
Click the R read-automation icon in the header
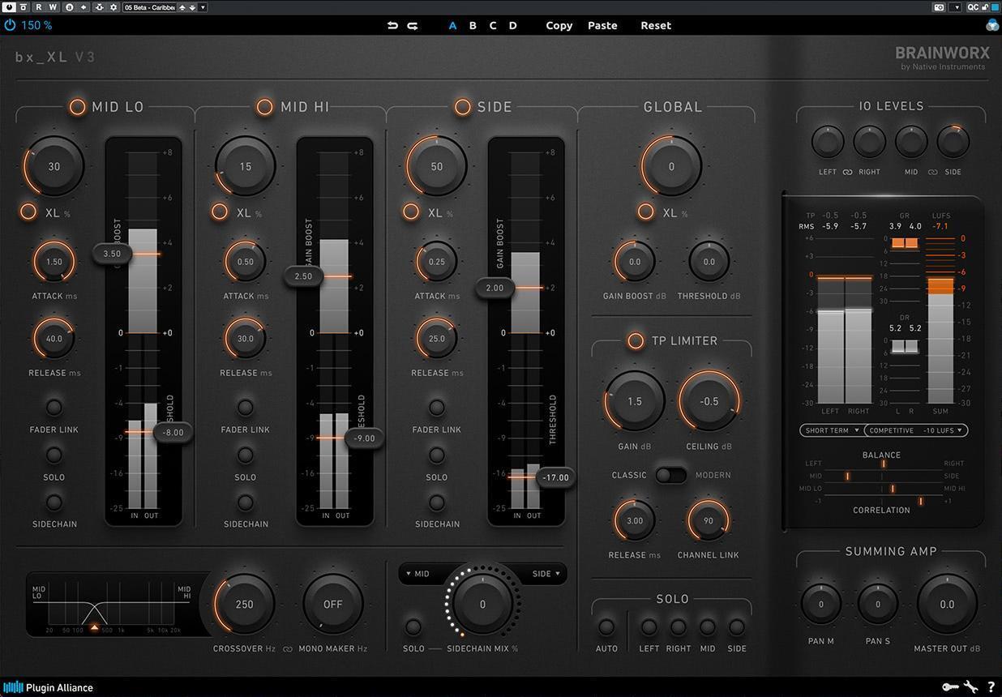tap(38, 6)
